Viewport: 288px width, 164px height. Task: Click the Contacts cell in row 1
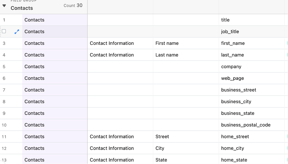point(34,20)
